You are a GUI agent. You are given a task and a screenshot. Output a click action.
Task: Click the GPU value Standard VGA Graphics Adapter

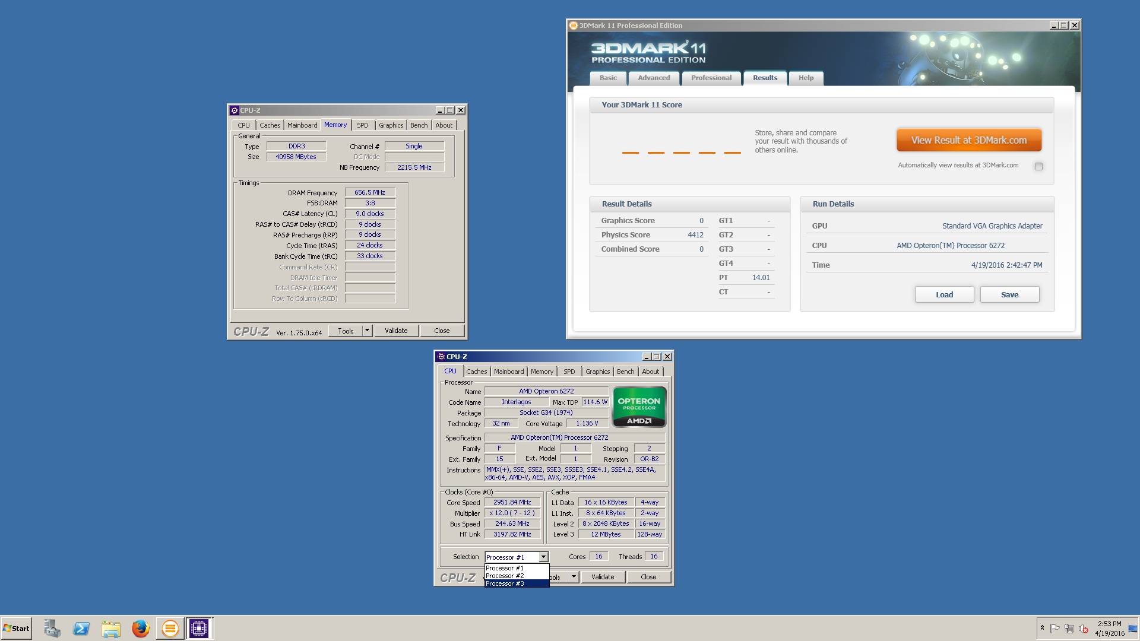pos(992,226)
